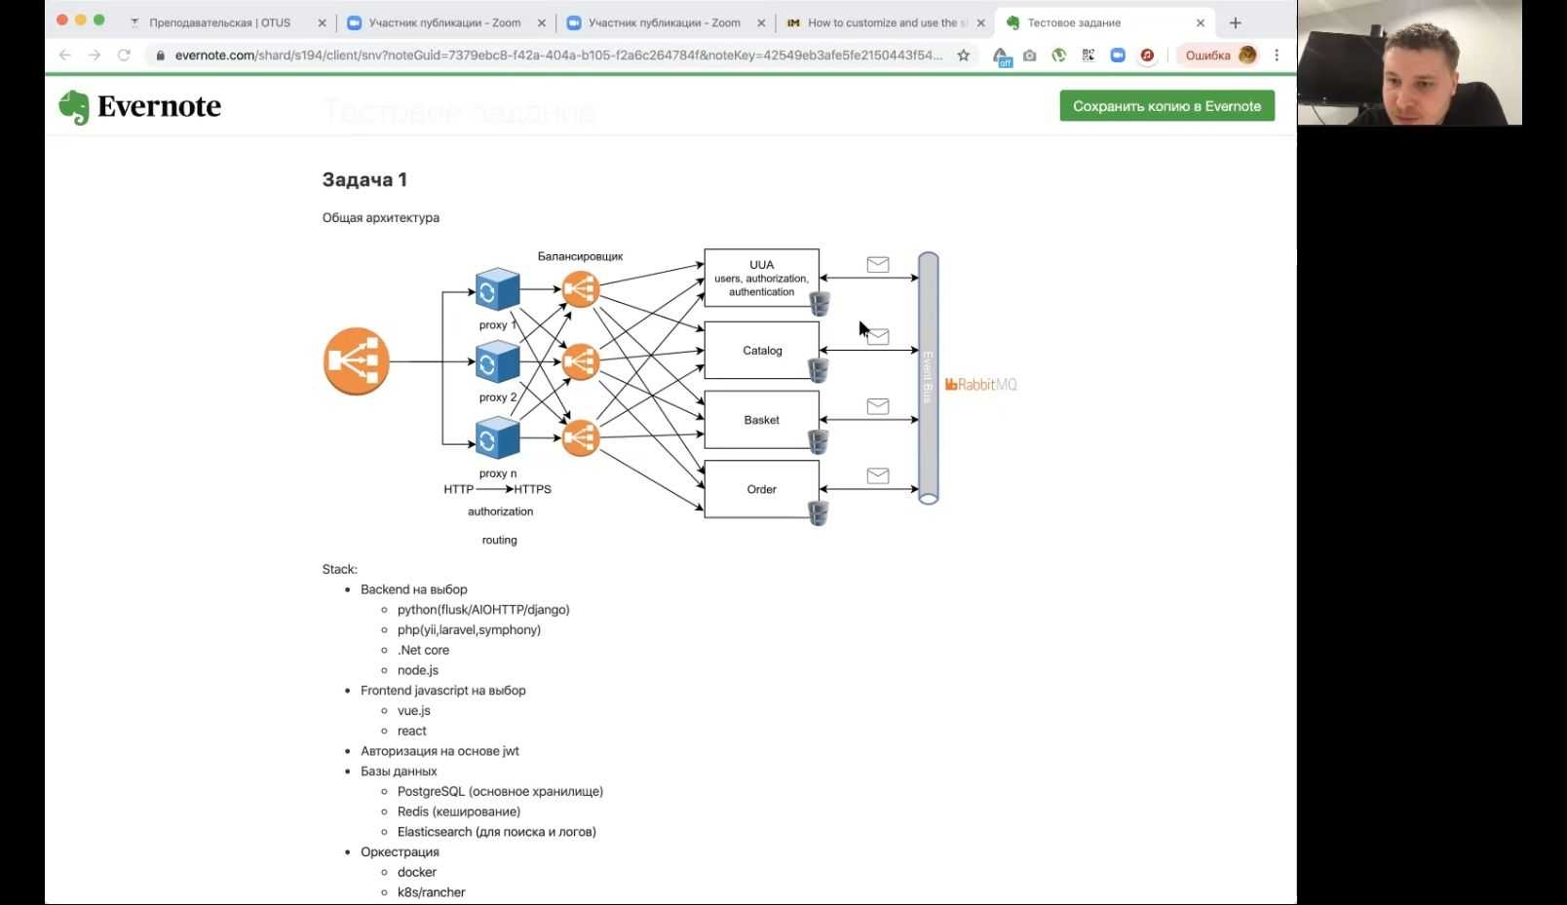
Task: Click the camera screenshot extension icon
Action: tap(1030, 56)
